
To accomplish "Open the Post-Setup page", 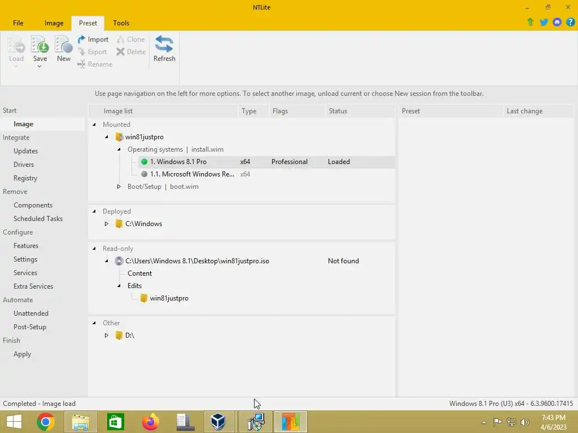I will coord(30,327).
